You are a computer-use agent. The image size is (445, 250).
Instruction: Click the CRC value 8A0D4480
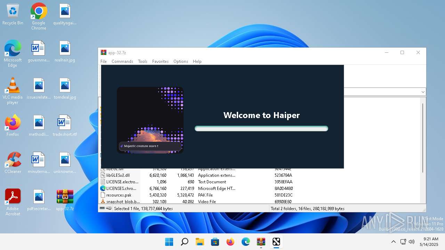click(x=283, y=189)
